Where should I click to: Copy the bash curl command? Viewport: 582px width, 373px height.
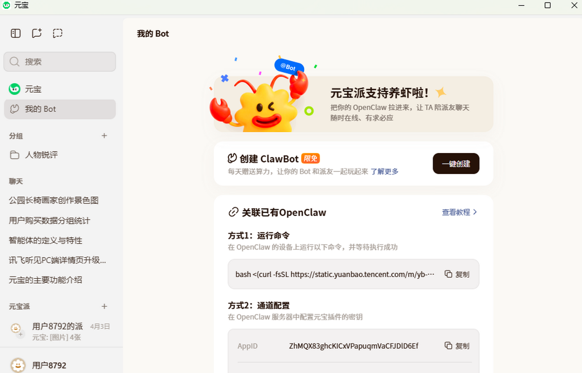pyautogui.click(x=457, y=274)
